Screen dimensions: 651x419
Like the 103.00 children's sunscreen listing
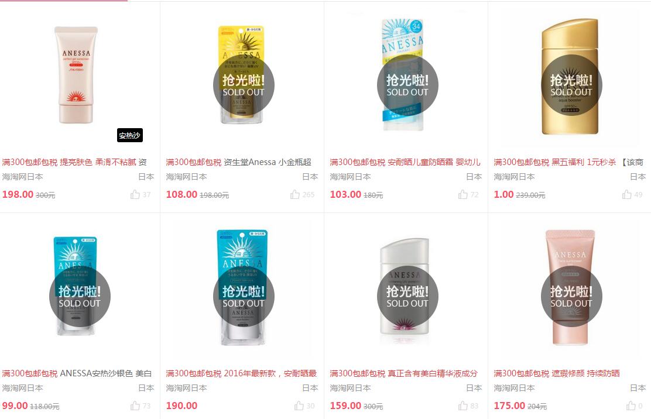463,194
